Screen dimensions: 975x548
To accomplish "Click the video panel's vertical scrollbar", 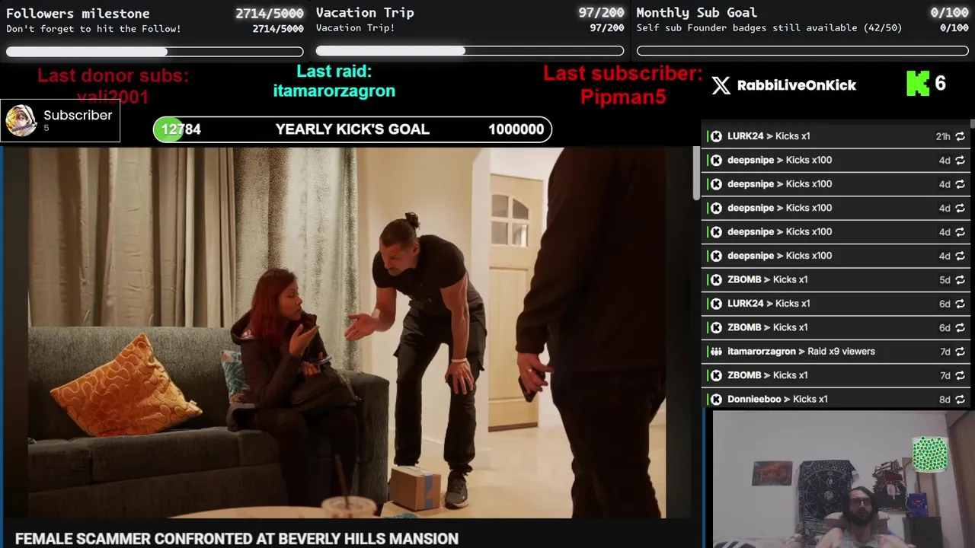I will (x=696, y=173).
